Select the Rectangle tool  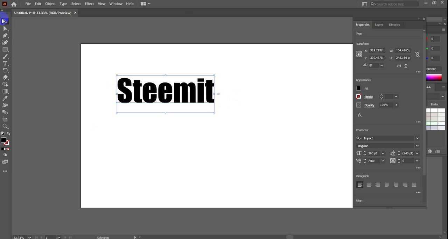coord(5,49)
